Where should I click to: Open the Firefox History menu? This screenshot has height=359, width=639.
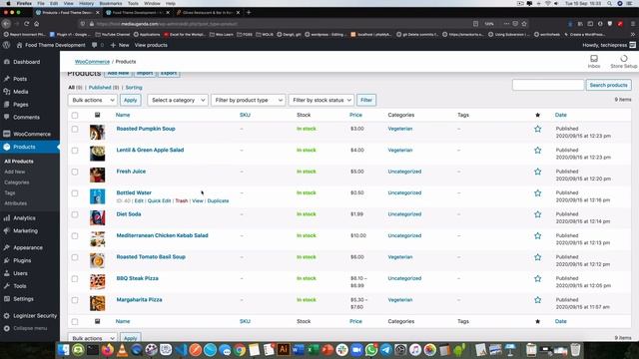[86, 3]
